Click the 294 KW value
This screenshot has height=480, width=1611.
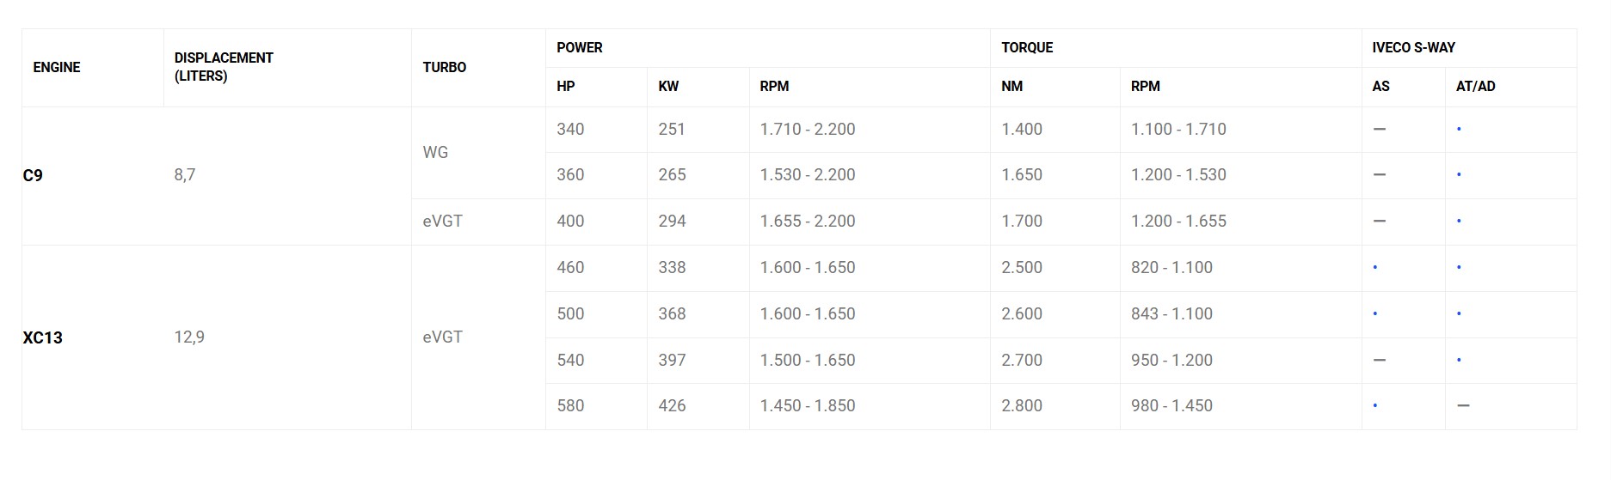coord(672,221)
